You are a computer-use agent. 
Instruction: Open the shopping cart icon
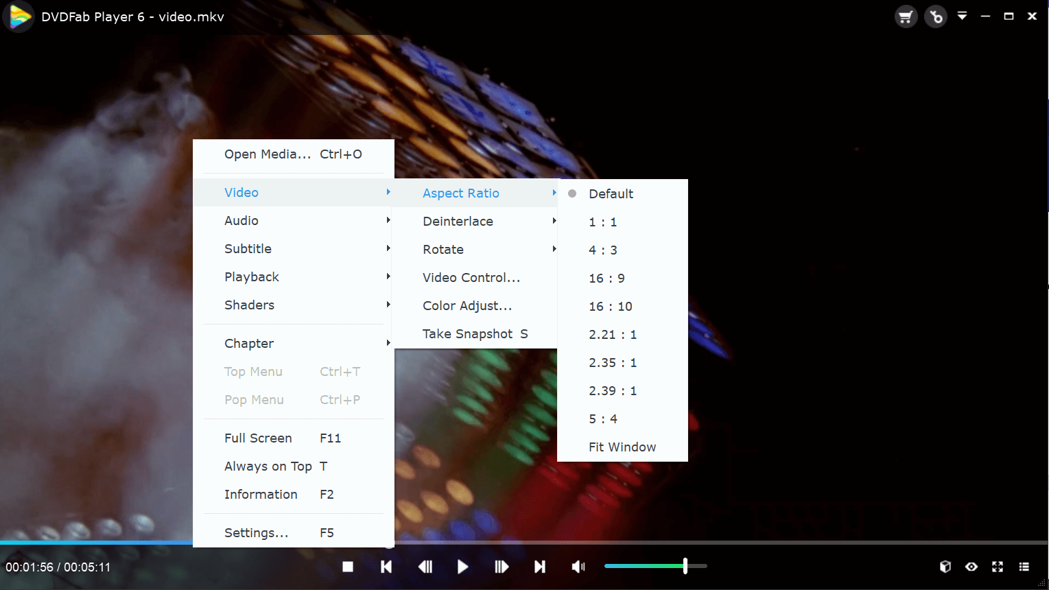tap(906, 16)
